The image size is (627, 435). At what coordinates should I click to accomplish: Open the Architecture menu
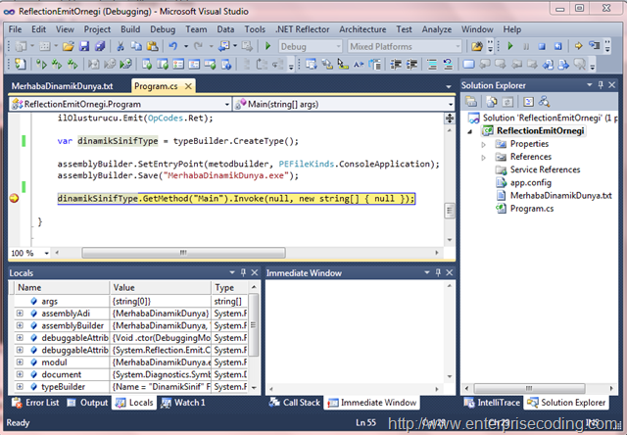pyautogui.click(x=362, y=29)
